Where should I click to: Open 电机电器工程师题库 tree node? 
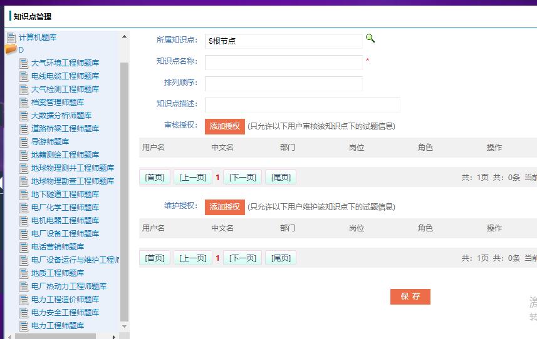(65, 221)
